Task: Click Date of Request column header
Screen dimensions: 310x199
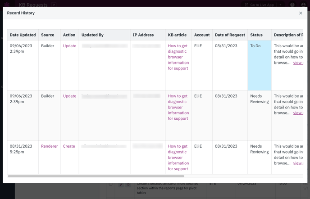Action: click(x=230, y=35)
